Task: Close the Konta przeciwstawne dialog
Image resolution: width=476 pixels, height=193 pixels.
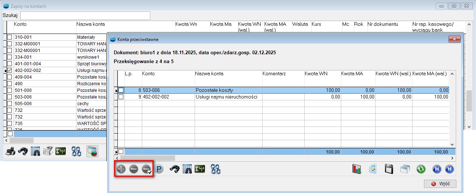Action: (454, 39)
